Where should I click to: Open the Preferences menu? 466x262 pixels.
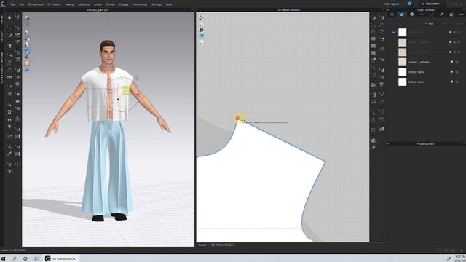(x=140, y=4)
